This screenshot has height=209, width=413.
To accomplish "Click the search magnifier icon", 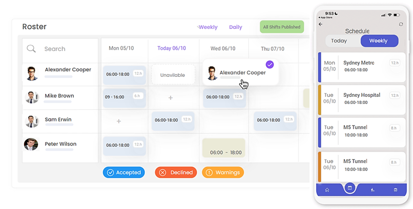I will coord(31,49).
